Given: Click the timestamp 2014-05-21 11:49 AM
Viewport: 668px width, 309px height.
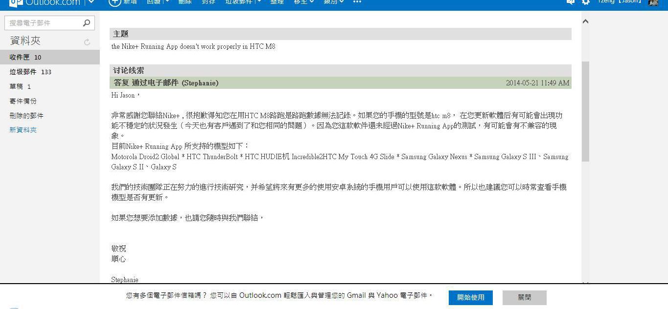Looking at the screenshot, I should (538, 83).
